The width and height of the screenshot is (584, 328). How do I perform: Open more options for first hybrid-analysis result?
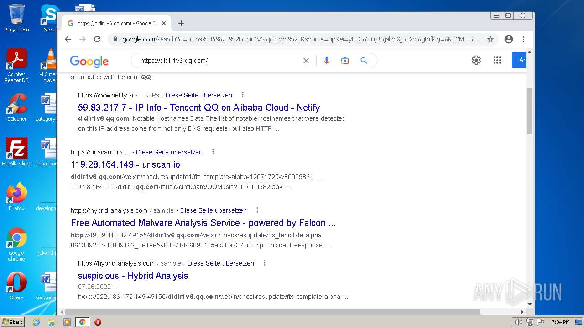pyautogui.click(x=257, y=210)
